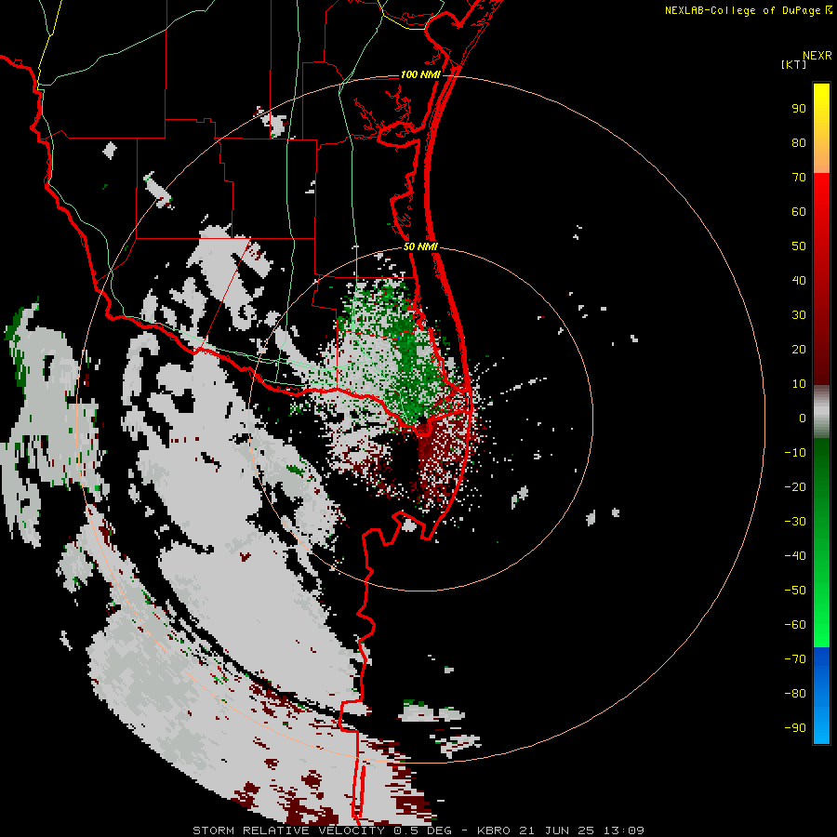Viewport: 837px width, 837px height.
Task: Click the 90 value on velocity scale
Action: pyautogui.click(x=799, y=109)
